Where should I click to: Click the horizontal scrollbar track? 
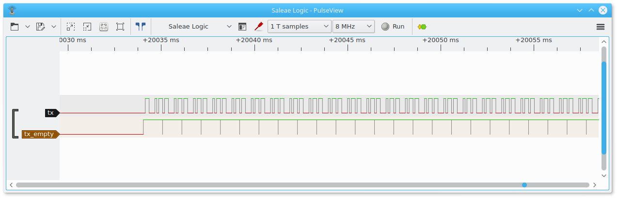click(x=302, y=185)
